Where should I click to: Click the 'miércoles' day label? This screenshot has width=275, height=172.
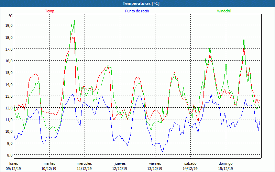point(84,163)
